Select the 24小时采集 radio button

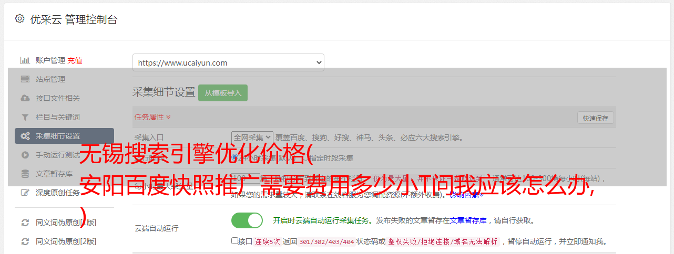click(x=235, y=157)
